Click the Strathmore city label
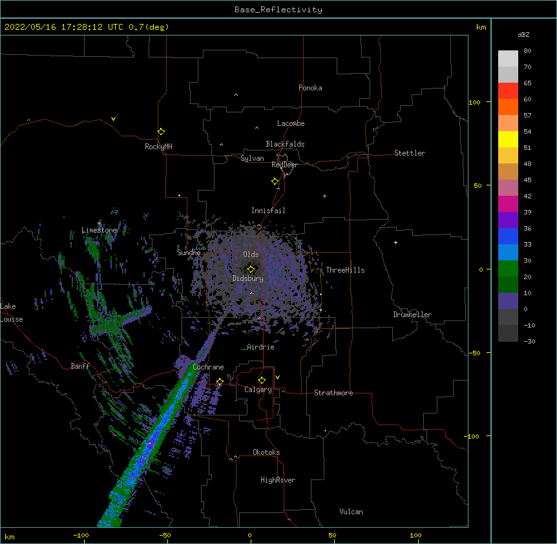The image size is (557, 544). pyautogui.click(x=333, y=393)
